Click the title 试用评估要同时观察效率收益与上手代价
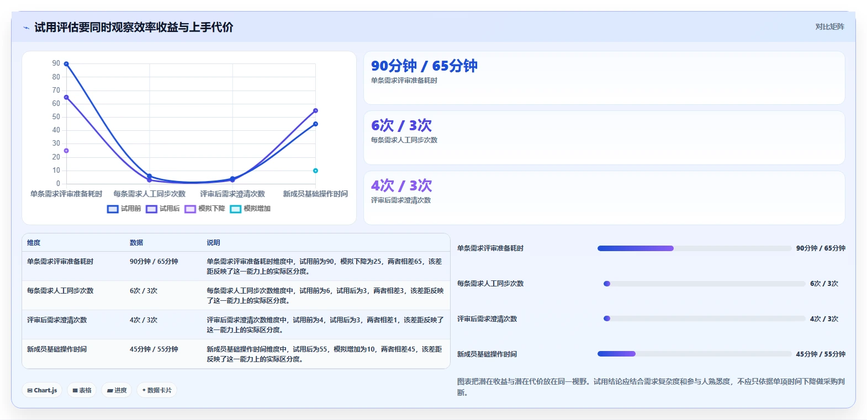The image size is (867, 420). coord(134,28)
